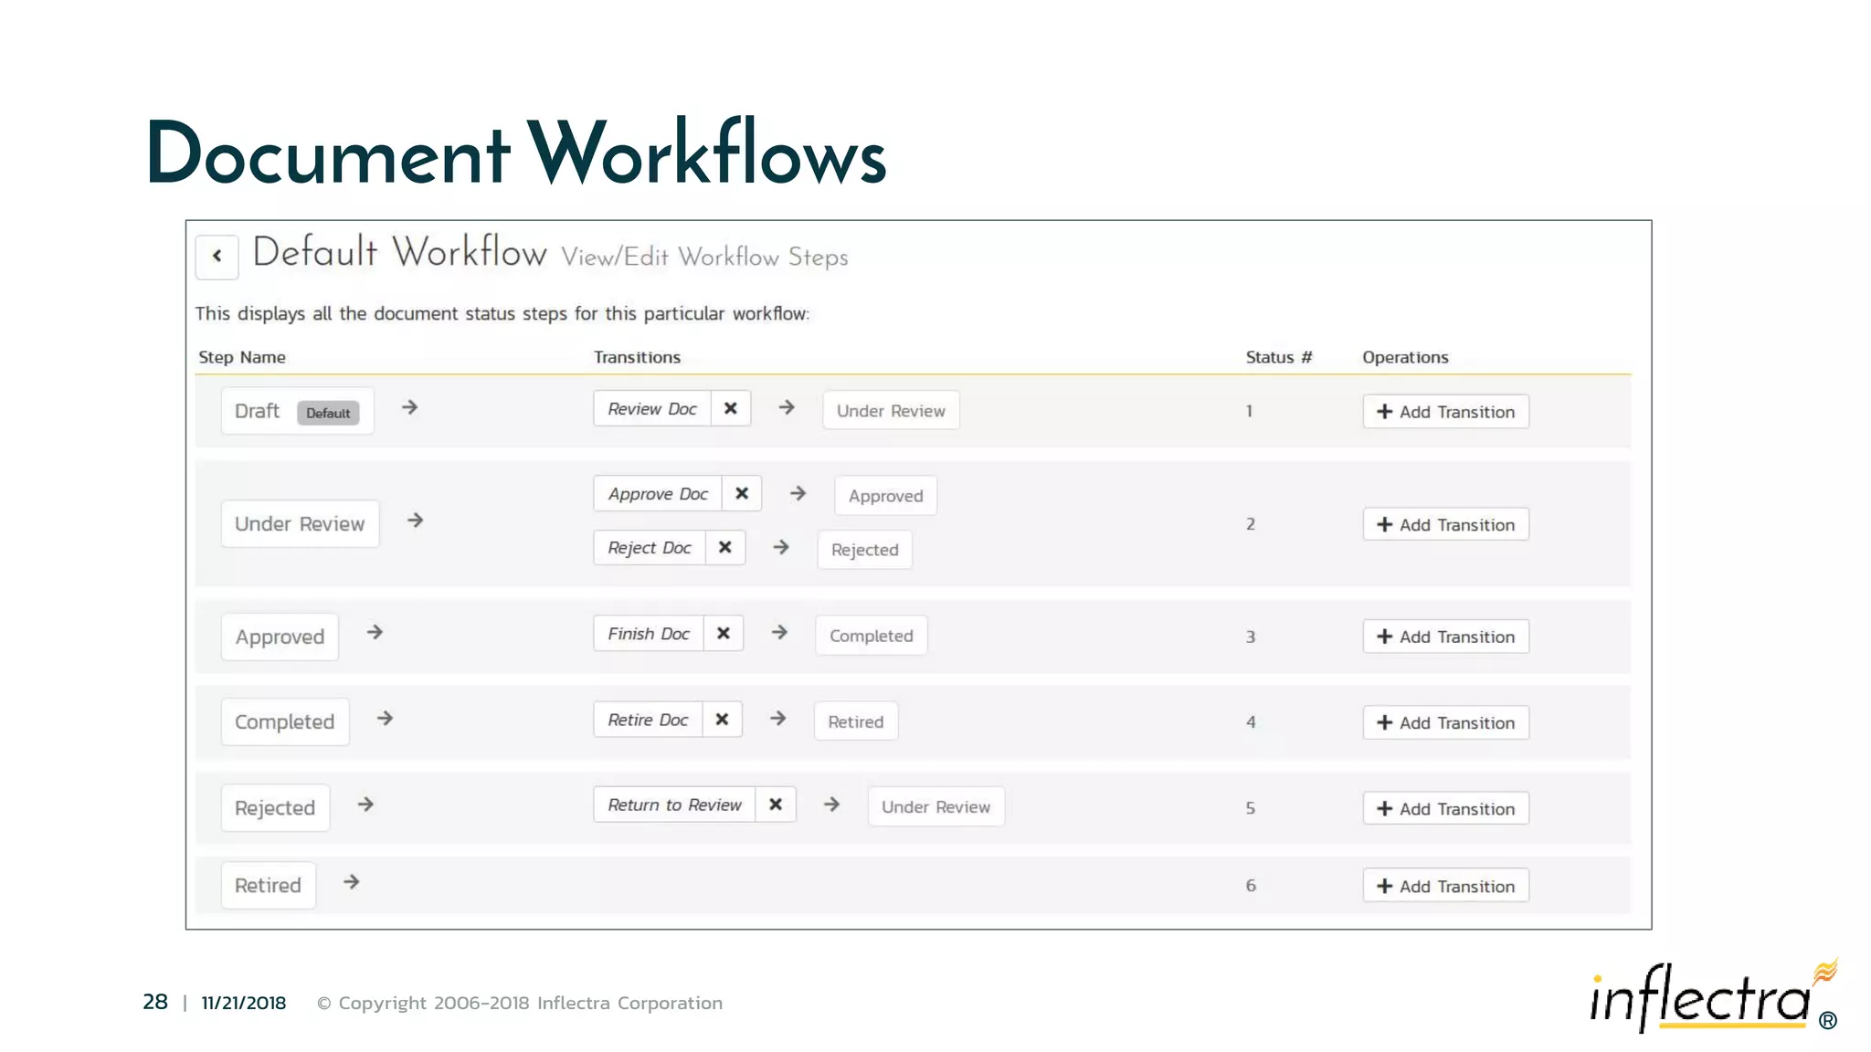Click Retired target of Retire Doc

click(x=856, y=721)
